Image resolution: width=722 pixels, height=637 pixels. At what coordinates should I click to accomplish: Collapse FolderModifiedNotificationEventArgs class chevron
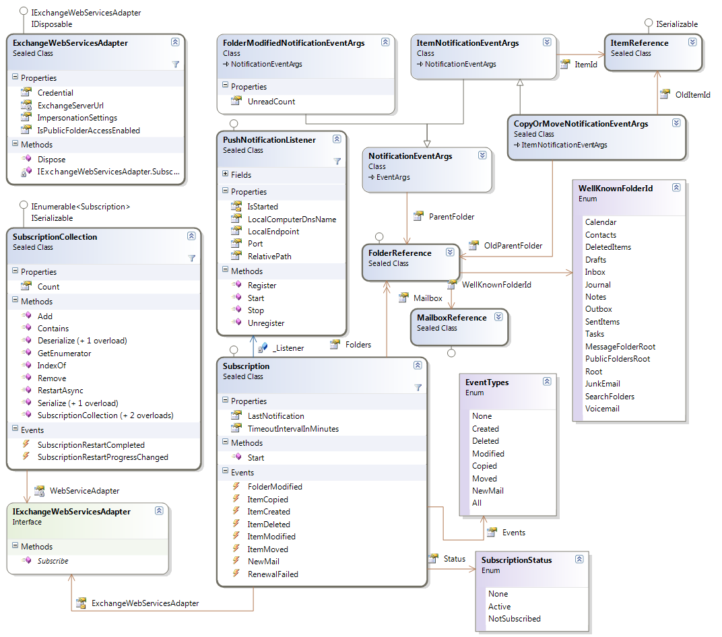385,42
